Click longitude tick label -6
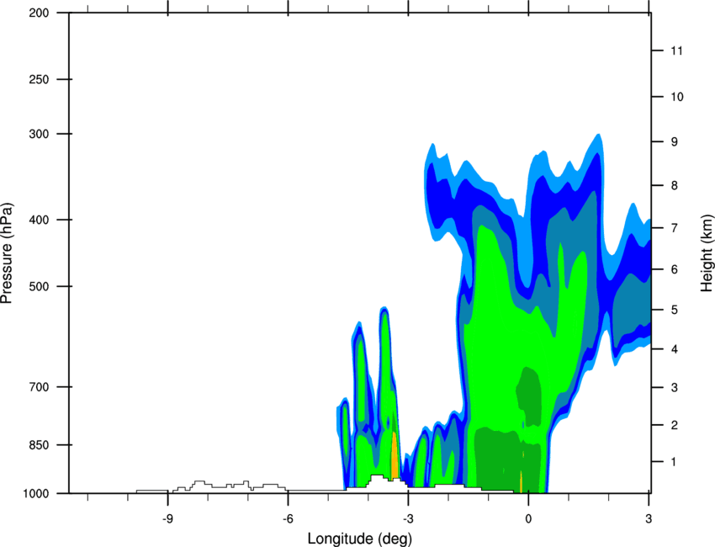The image size is (715, 547). pos(288,518)
